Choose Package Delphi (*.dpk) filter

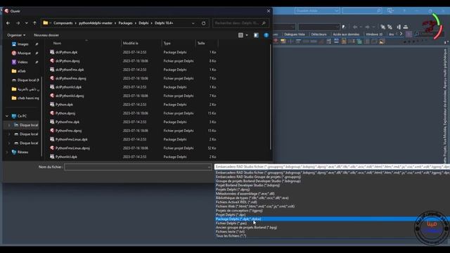(333, 219)
